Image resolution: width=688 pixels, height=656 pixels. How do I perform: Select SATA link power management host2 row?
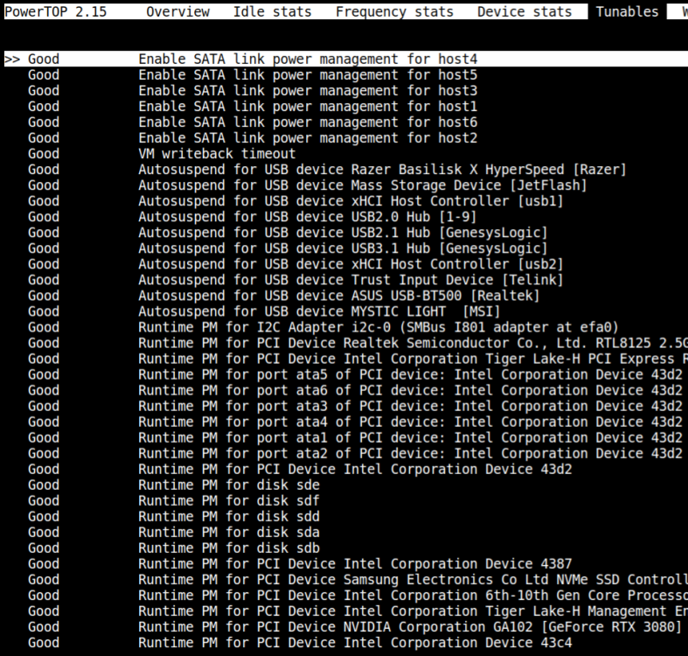coord(253,138)
